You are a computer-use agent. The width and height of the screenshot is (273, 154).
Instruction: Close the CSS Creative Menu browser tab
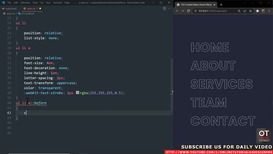[x=214, y=5]
